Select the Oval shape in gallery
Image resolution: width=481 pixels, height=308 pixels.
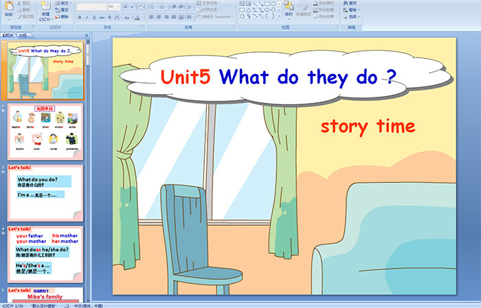click(x=273, y=3)
